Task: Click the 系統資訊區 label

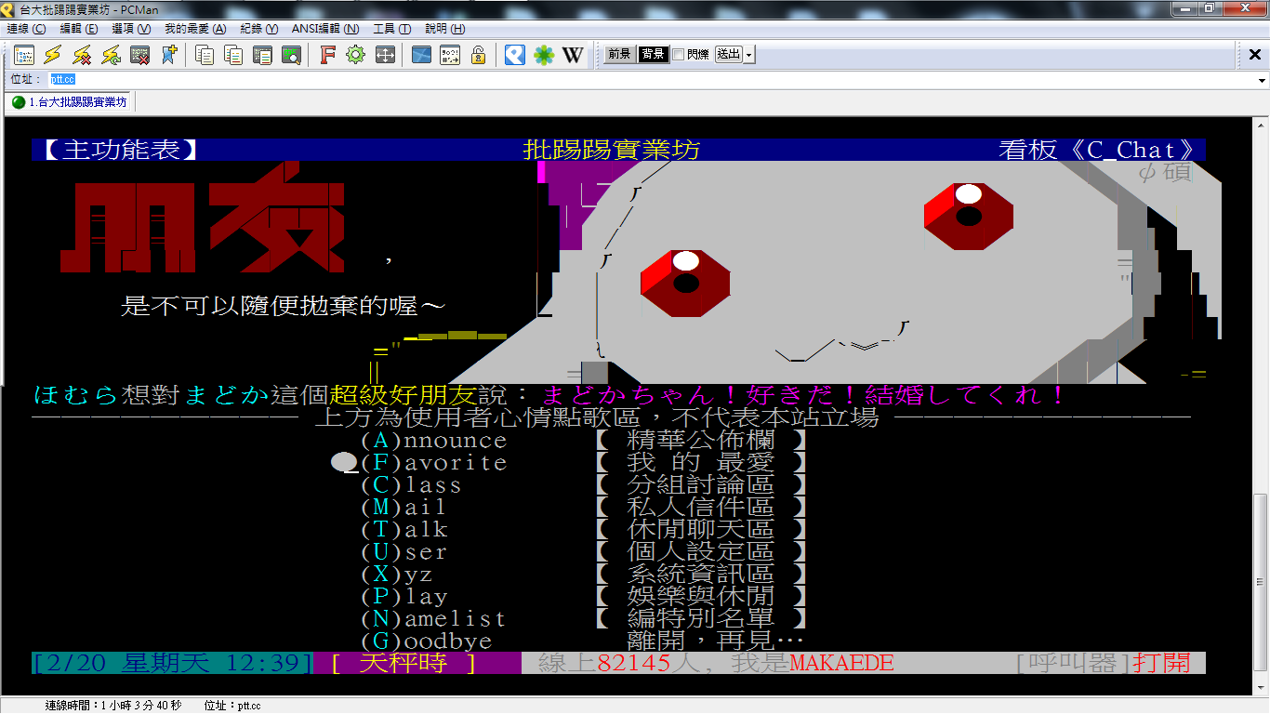Action: 701,575
